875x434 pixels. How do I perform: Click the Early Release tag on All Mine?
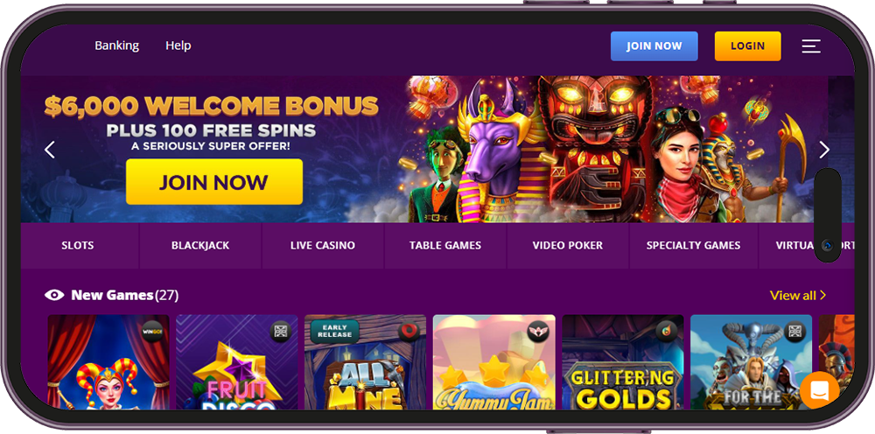pos(335,331)
